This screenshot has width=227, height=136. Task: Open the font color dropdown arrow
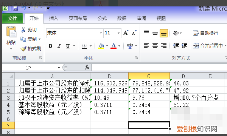click(x=120, y=46)
